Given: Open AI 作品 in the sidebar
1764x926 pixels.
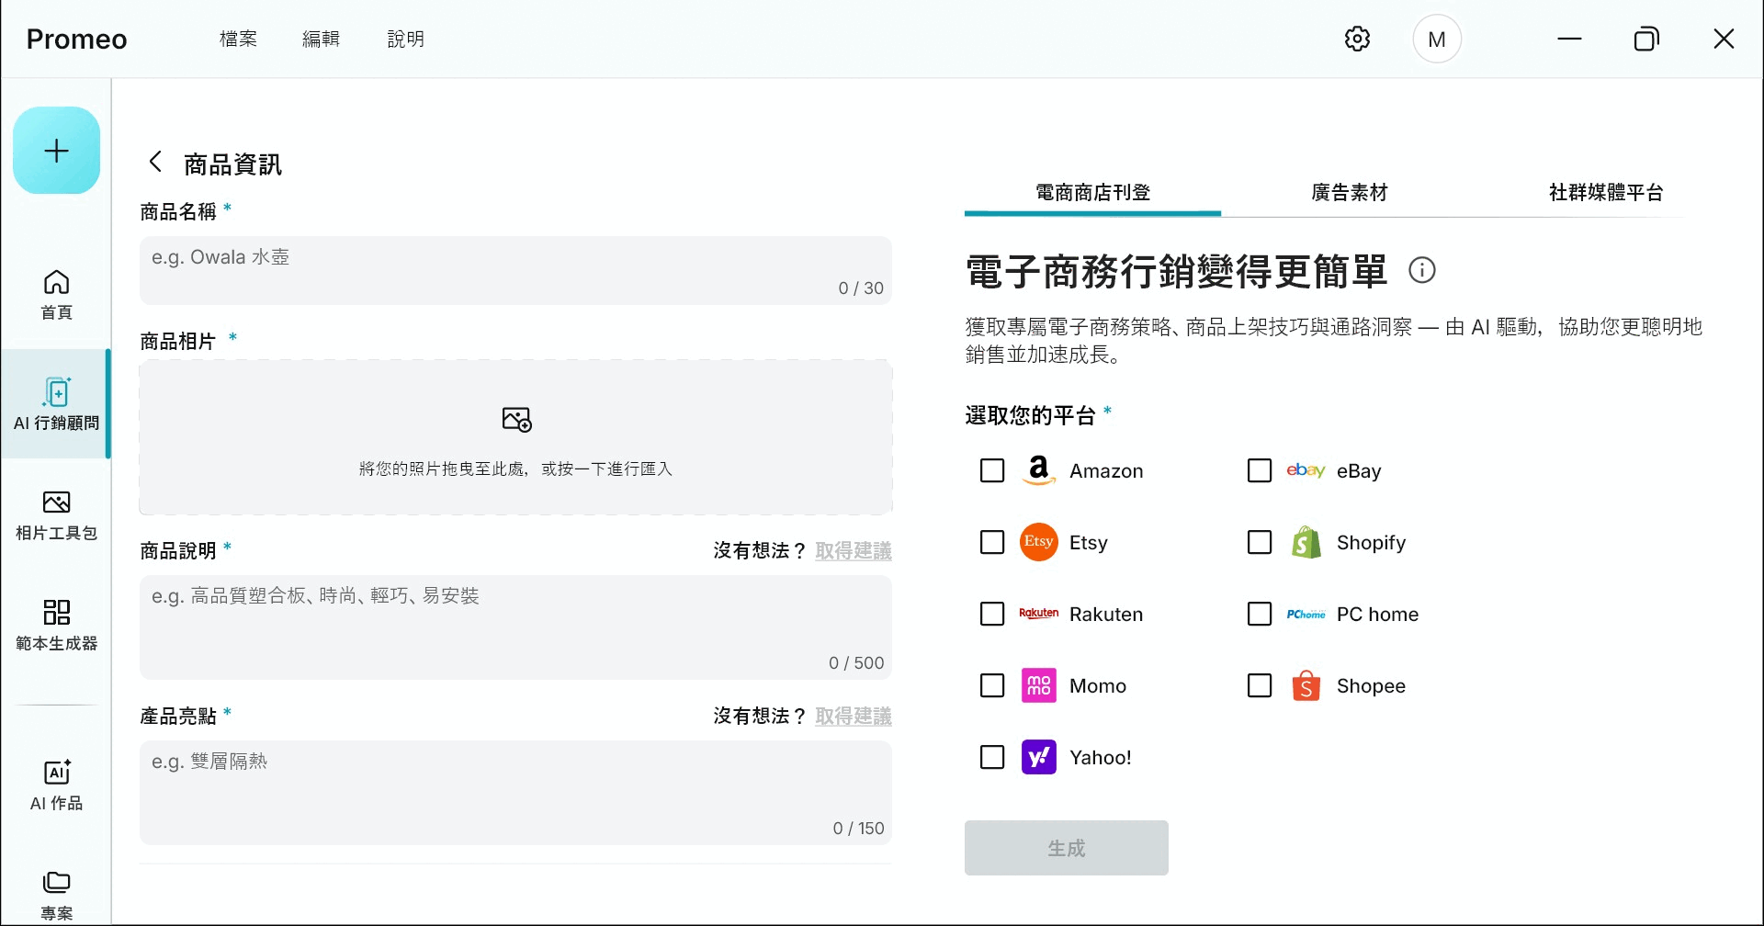Looking at the screenshot, I should pos(56,785).
